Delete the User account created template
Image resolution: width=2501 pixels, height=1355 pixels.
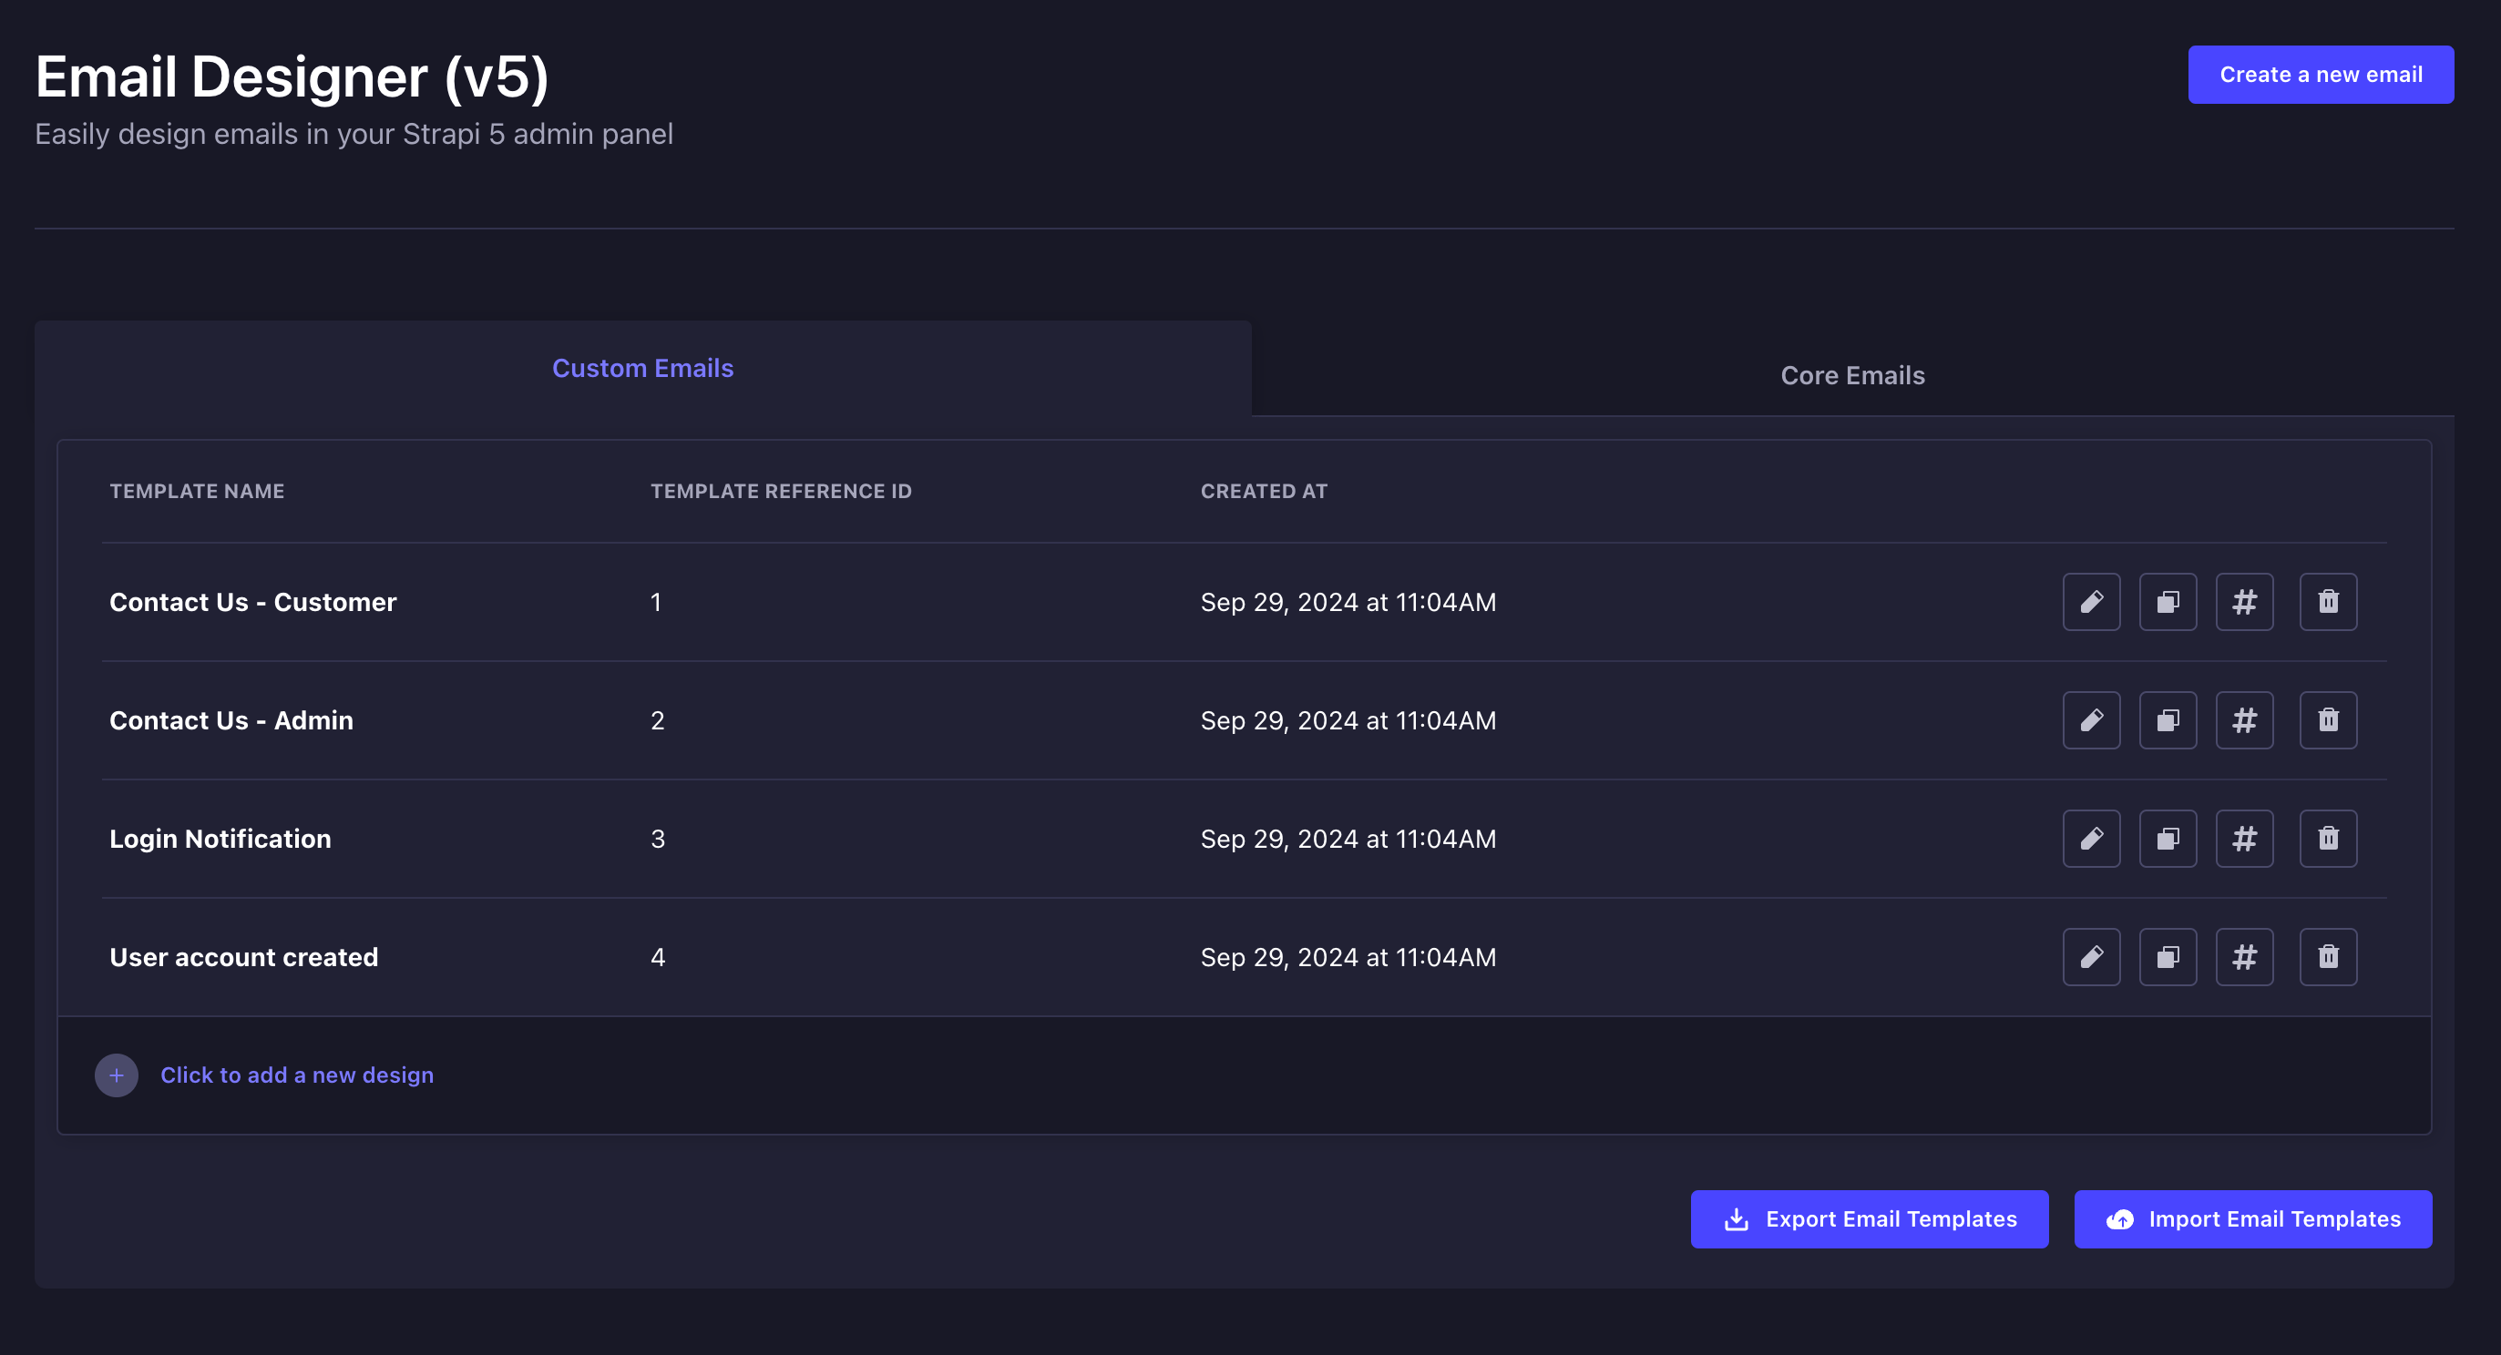(2327, 957)
